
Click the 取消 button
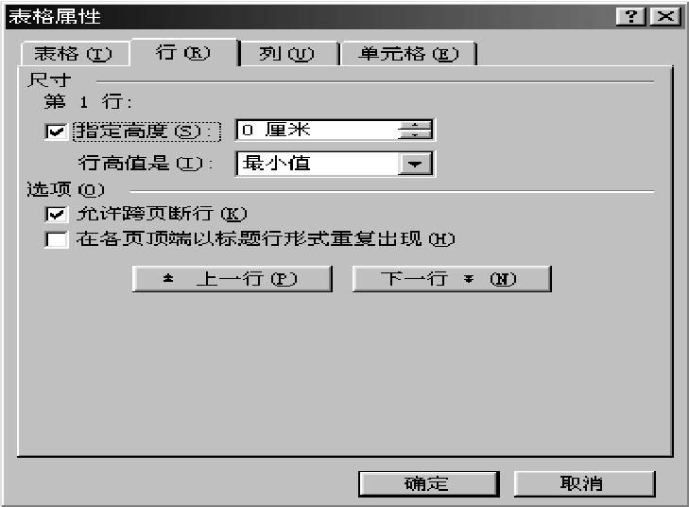[584, 483]
